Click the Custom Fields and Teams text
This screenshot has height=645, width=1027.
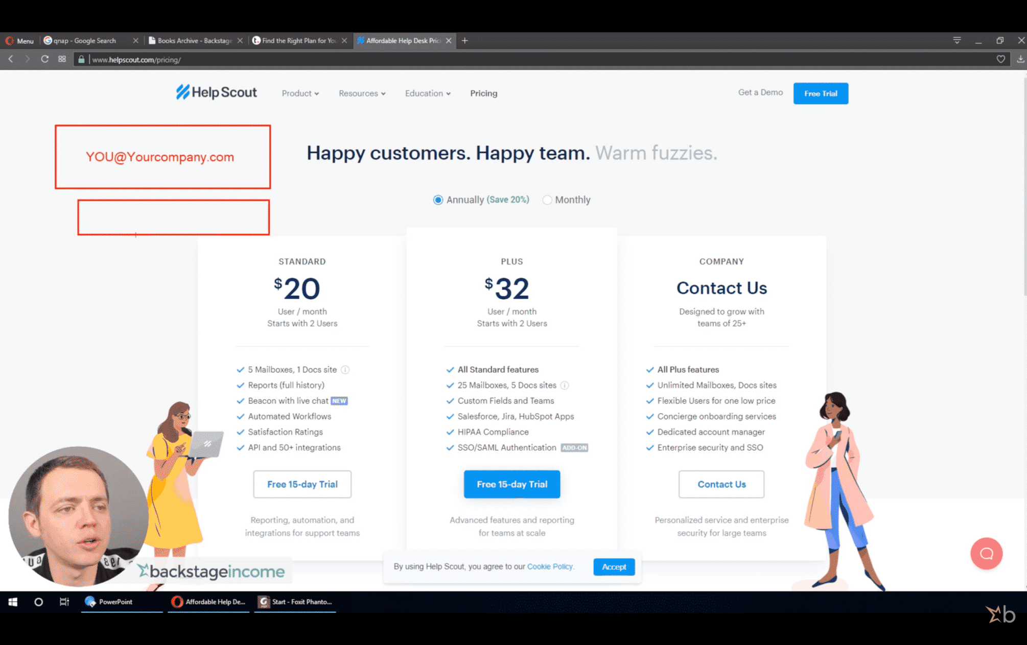[x=506, y=401]
